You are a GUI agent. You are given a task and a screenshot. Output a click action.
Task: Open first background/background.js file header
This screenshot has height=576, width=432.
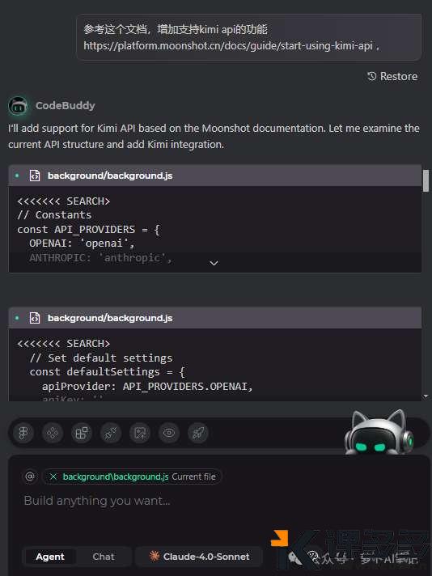pyautogui.click(x=109, y=176)
